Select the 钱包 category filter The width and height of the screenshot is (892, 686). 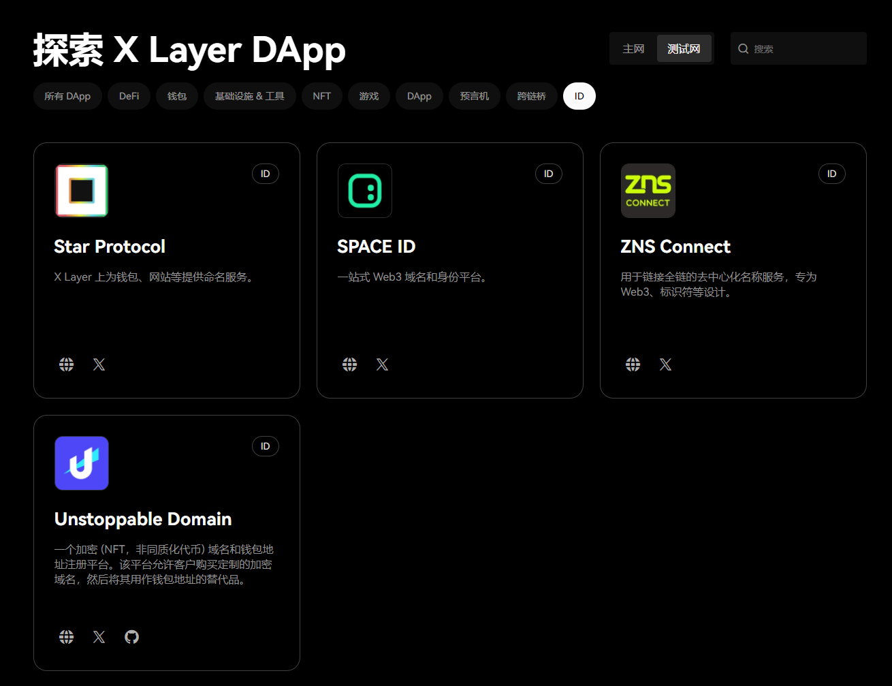[x=177, y=96]
